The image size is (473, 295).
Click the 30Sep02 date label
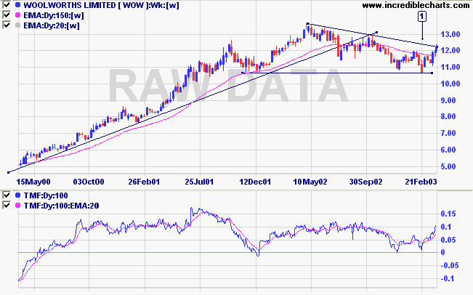tap(365, 182)
